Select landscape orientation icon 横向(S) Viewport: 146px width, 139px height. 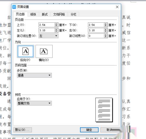(44, 51)
